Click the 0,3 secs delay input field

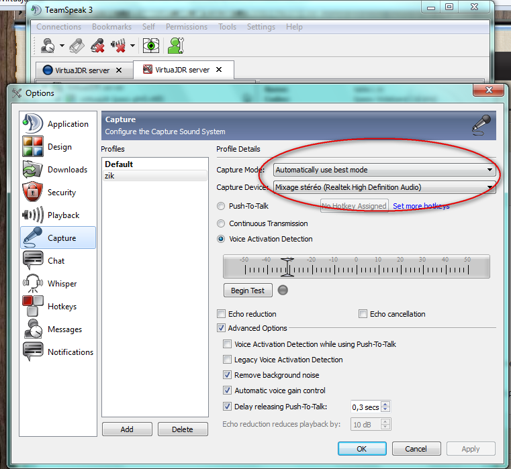(x=366, y=407)
